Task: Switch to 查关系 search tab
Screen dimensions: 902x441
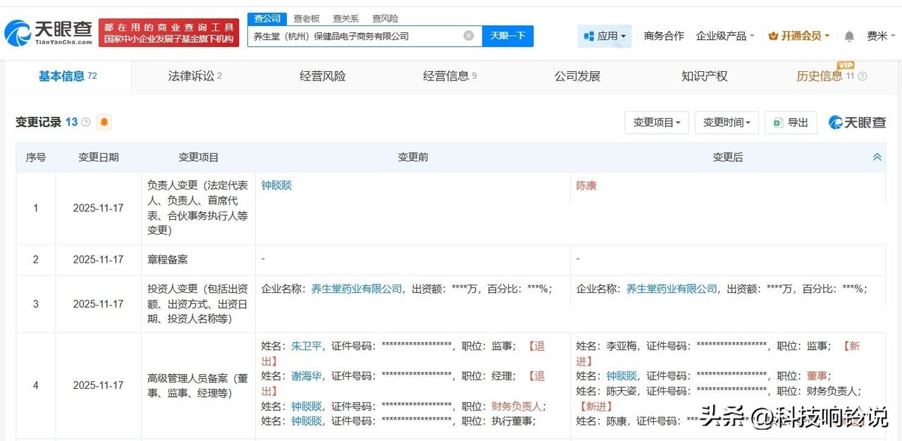Action: point(346,18)
